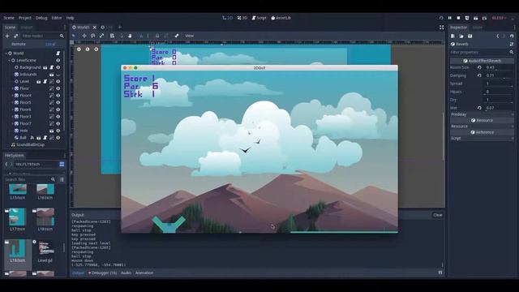Hide the Ball node
The height and width of the screenshot is (292, 519).
[x=58, y=137]
